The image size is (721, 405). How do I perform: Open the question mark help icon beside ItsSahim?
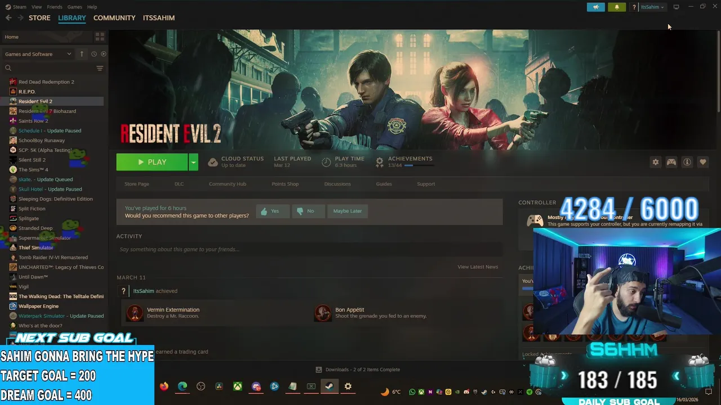[x=634, y=7]
